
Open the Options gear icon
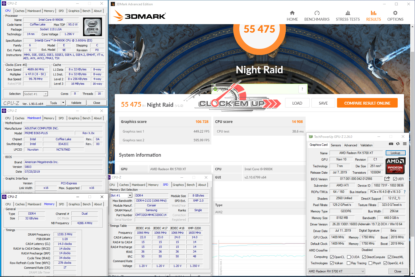coord(395,13)
